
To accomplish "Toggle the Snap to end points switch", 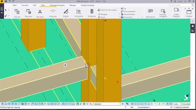I will point(135,104).
